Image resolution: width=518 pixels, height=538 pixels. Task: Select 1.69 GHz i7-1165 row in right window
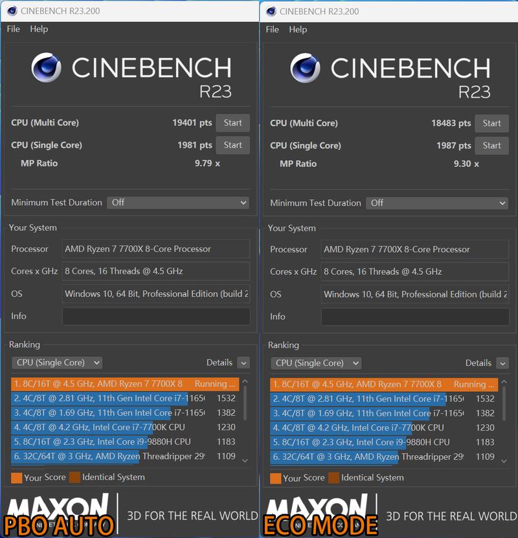tap(384, 413)
